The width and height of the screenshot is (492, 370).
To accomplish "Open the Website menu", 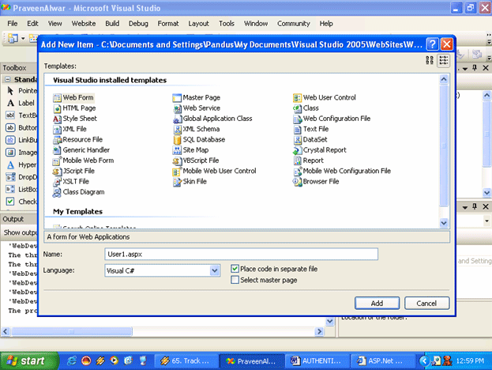I will point(84,24).
